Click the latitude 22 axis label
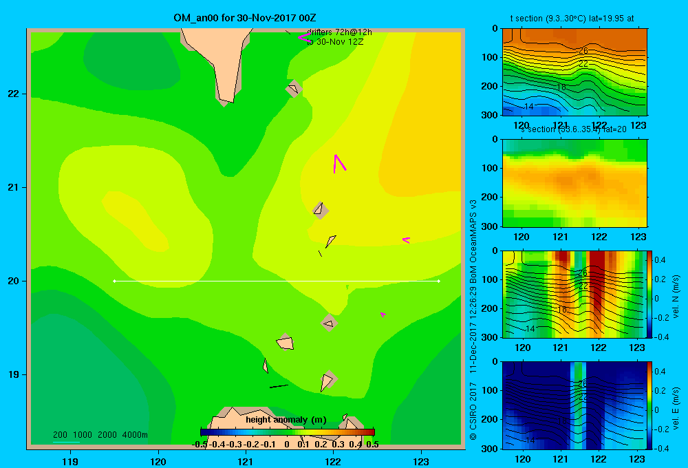 tap(14, 94)
